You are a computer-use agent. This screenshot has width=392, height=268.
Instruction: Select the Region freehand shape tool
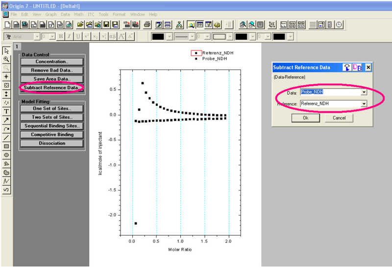(6, 172)
